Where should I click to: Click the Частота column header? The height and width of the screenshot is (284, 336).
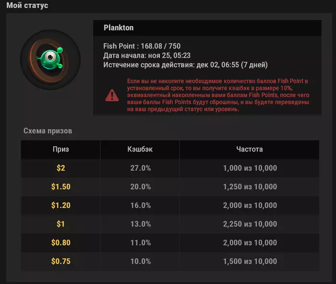(x=250, y=149)
